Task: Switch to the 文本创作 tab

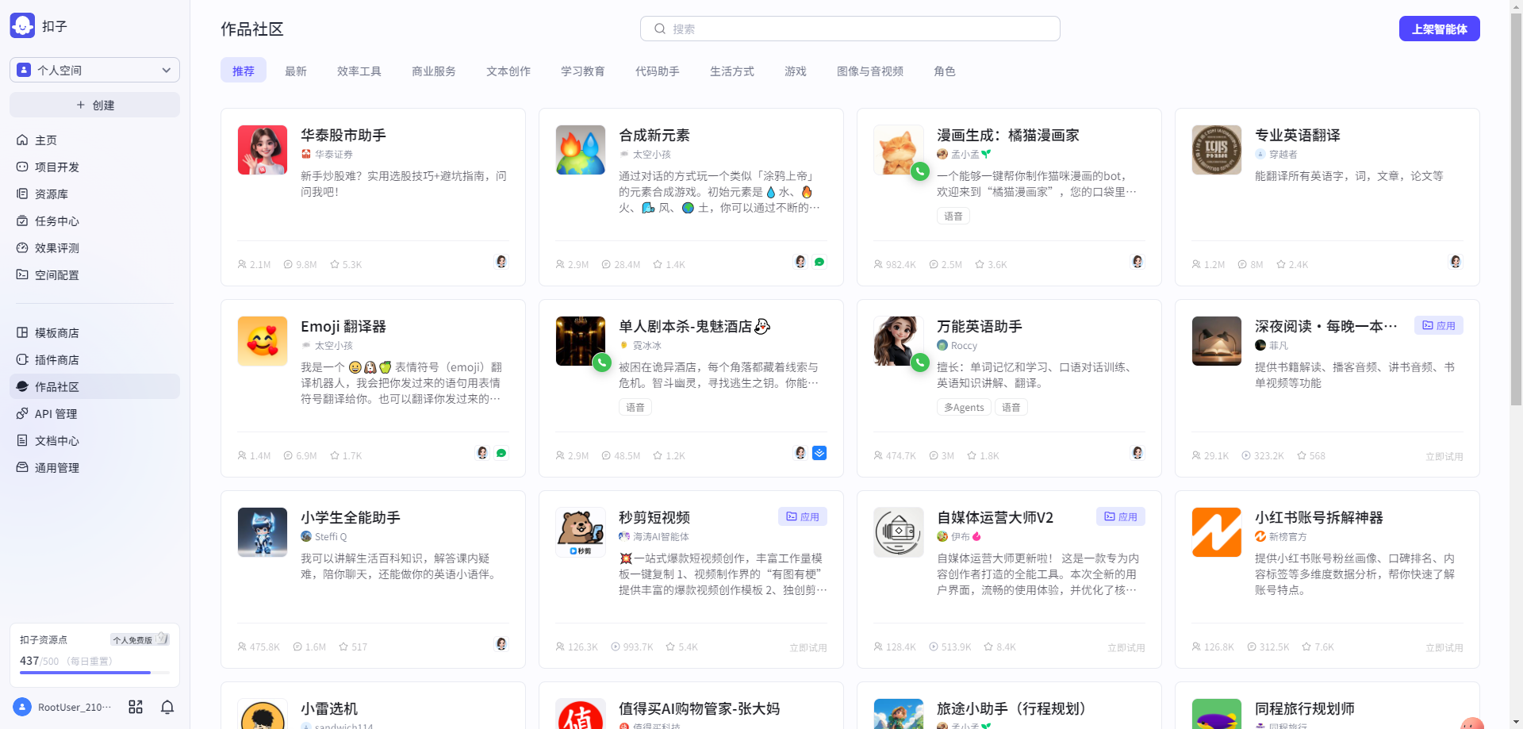Action: pyautogui.click(x=508, y=71)
